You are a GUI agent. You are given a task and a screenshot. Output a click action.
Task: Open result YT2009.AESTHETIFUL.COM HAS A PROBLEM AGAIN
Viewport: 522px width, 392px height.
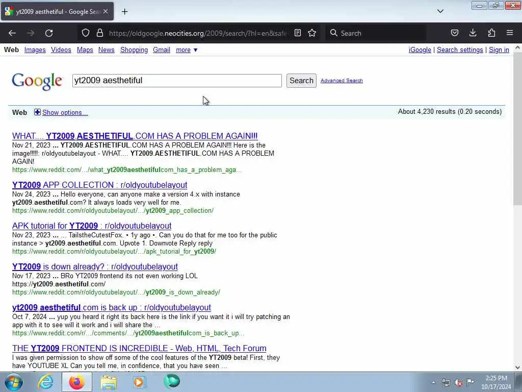pos(135,136)
